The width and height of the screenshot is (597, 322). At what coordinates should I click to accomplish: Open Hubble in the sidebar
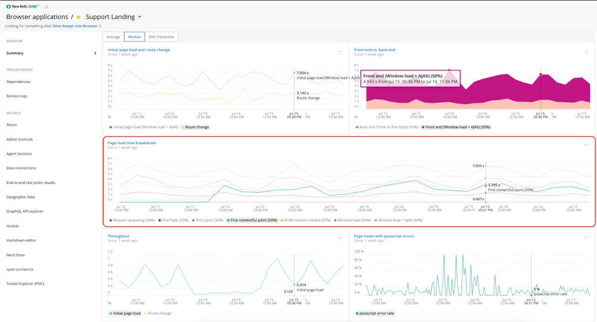coord(13,226)
